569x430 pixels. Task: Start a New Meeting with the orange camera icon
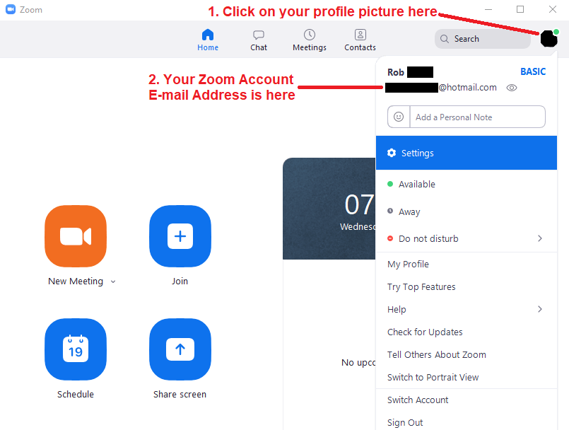[x=76, y=236]
